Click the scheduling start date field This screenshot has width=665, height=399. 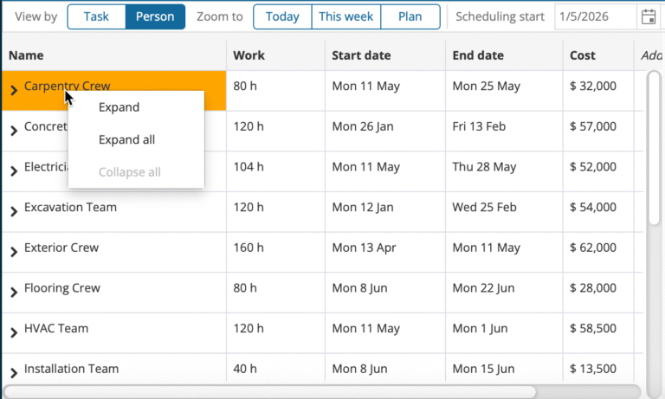(596, 16)
